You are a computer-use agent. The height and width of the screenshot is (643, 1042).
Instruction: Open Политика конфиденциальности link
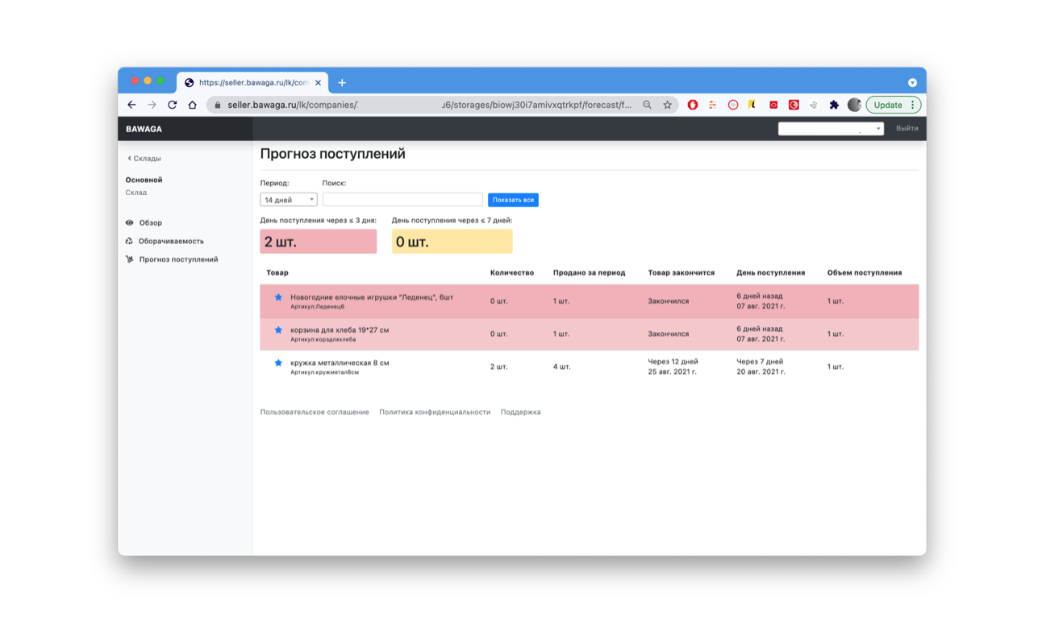click(x=435, y=413)
